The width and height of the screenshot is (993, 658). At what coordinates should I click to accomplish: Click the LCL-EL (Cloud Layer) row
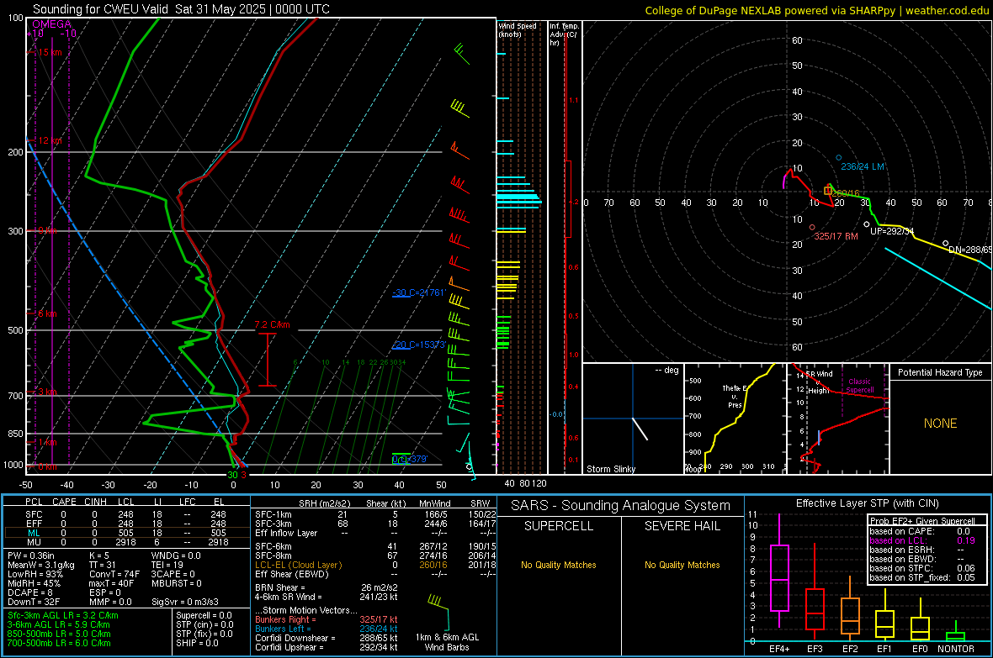click(x=375, y=565)
